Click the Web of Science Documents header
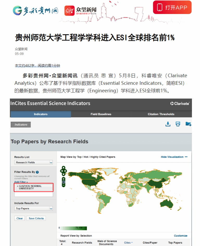Viewport: 200px width, 246px height. pos(107,243)
